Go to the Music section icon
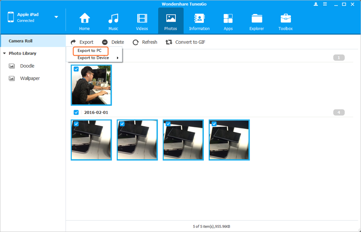The height and width of the screenshot is (232, 361). [113, 19]
